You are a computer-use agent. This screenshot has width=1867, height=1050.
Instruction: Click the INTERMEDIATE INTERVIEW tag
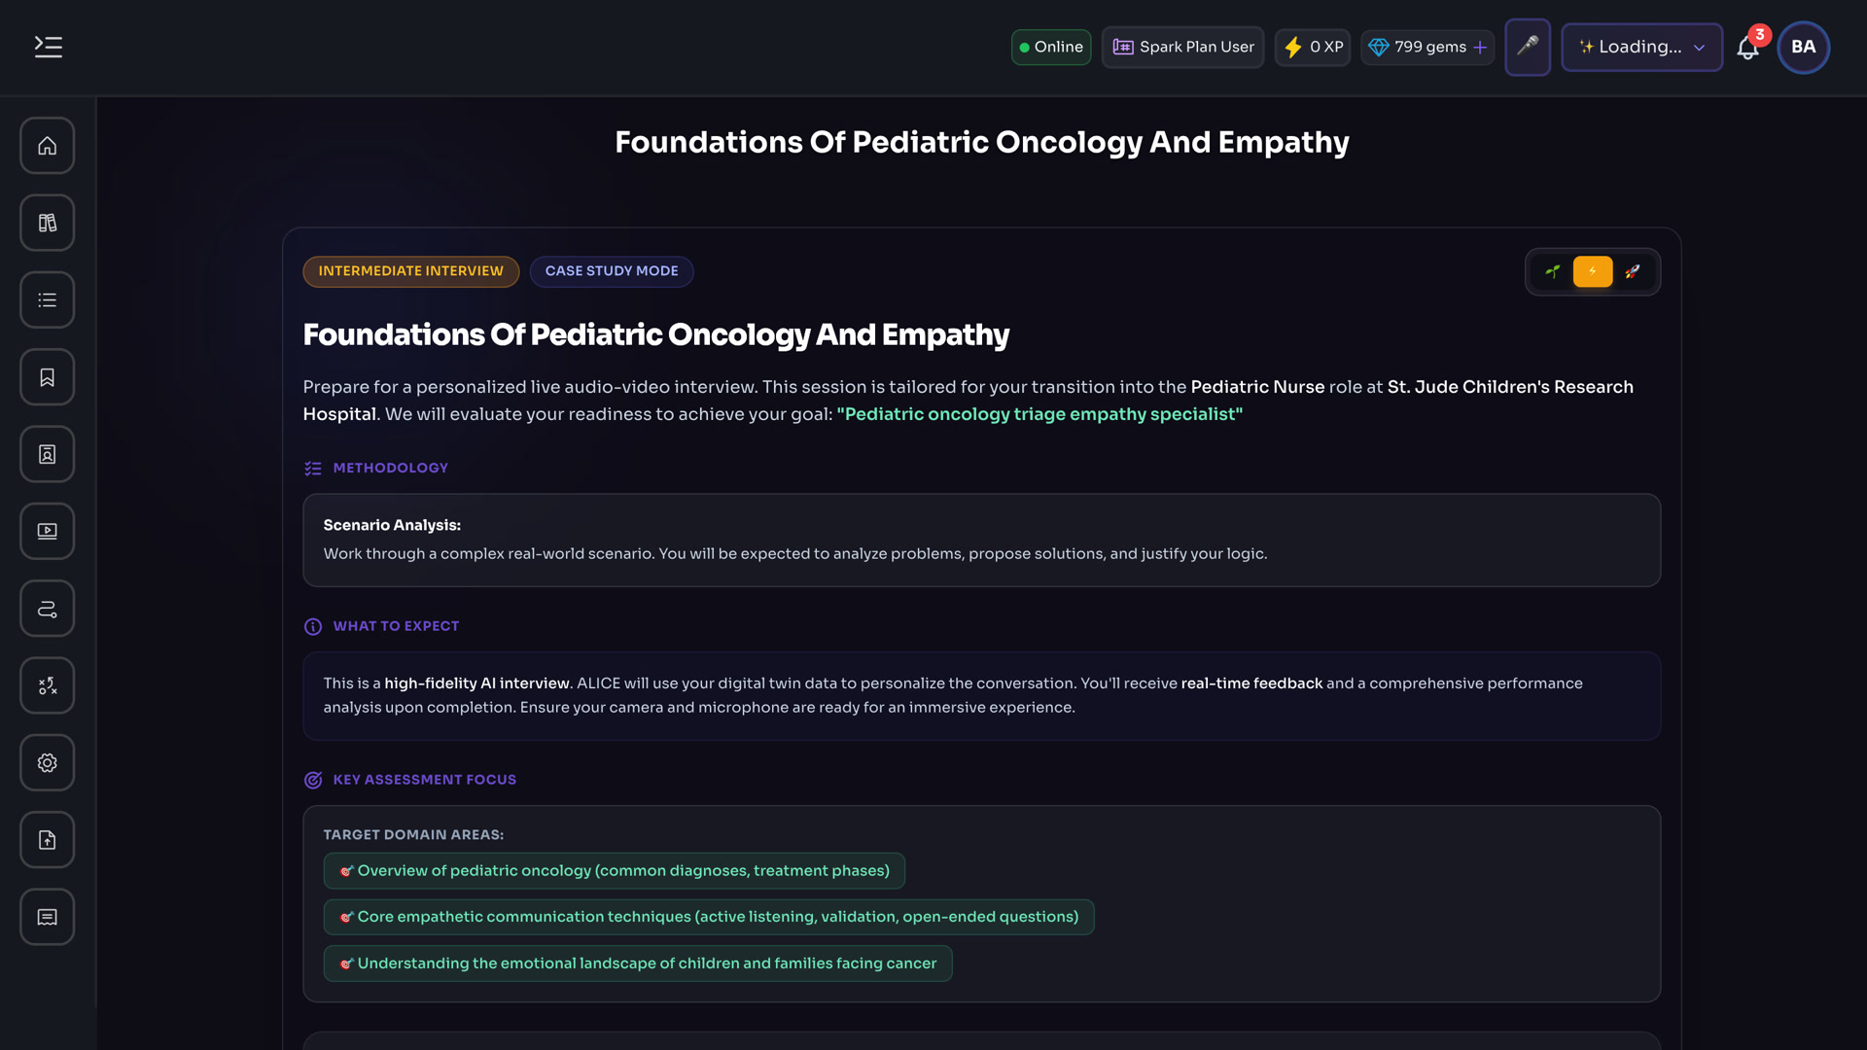(410, 271)
